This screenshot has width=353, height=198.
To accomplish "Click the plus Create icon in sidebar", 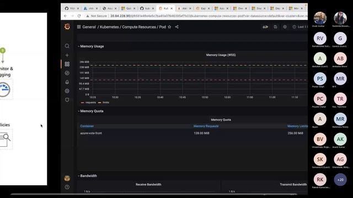I will (x=67, y=55).
